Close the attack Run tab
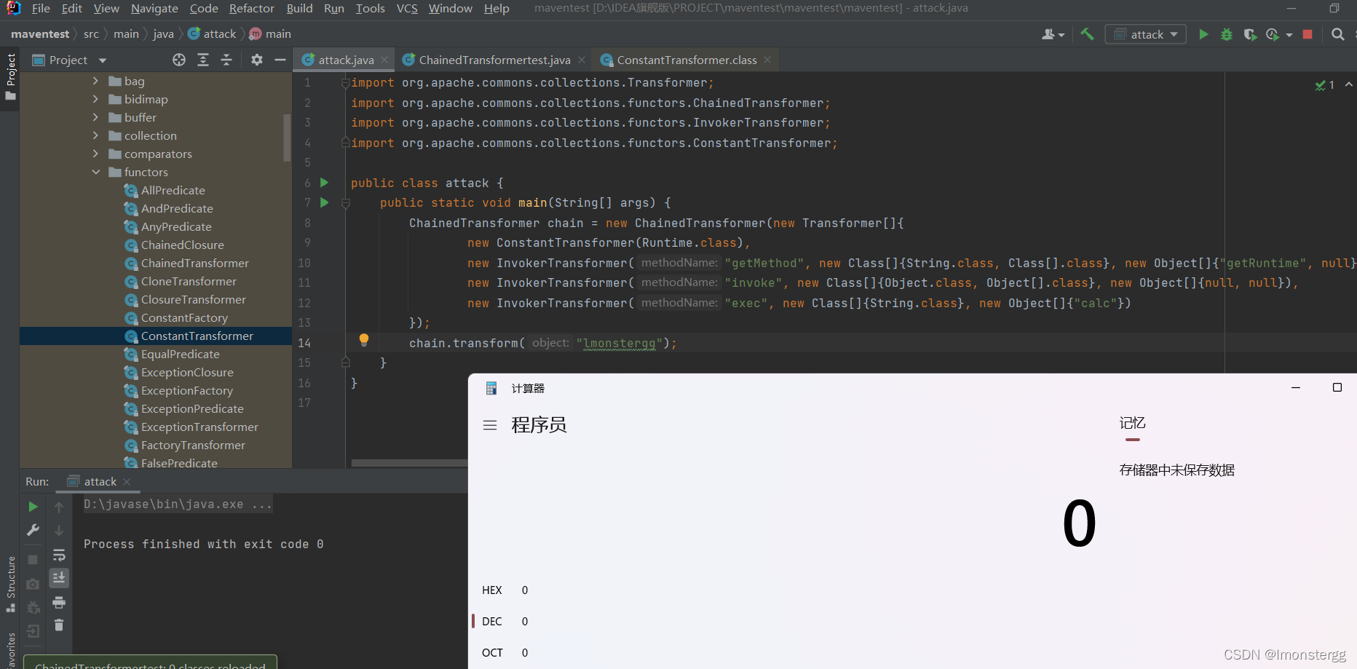The height and width of the screenshot is (669, 1357). tap(127, 482)
